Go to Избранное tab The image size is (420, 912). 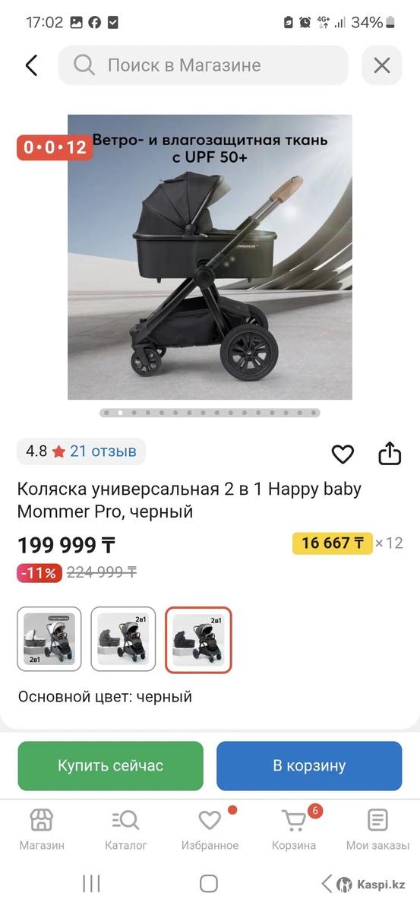point(210,829)
